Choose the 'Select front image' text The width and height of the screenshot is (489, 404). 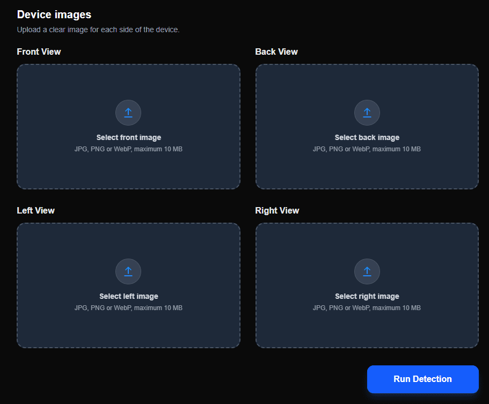(x=128, y=137)
